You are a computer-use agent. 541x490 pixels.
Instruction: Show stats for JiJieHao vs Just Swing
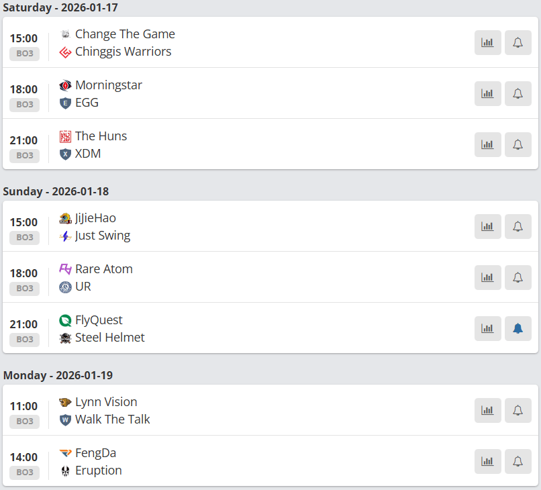pos(487,226)
